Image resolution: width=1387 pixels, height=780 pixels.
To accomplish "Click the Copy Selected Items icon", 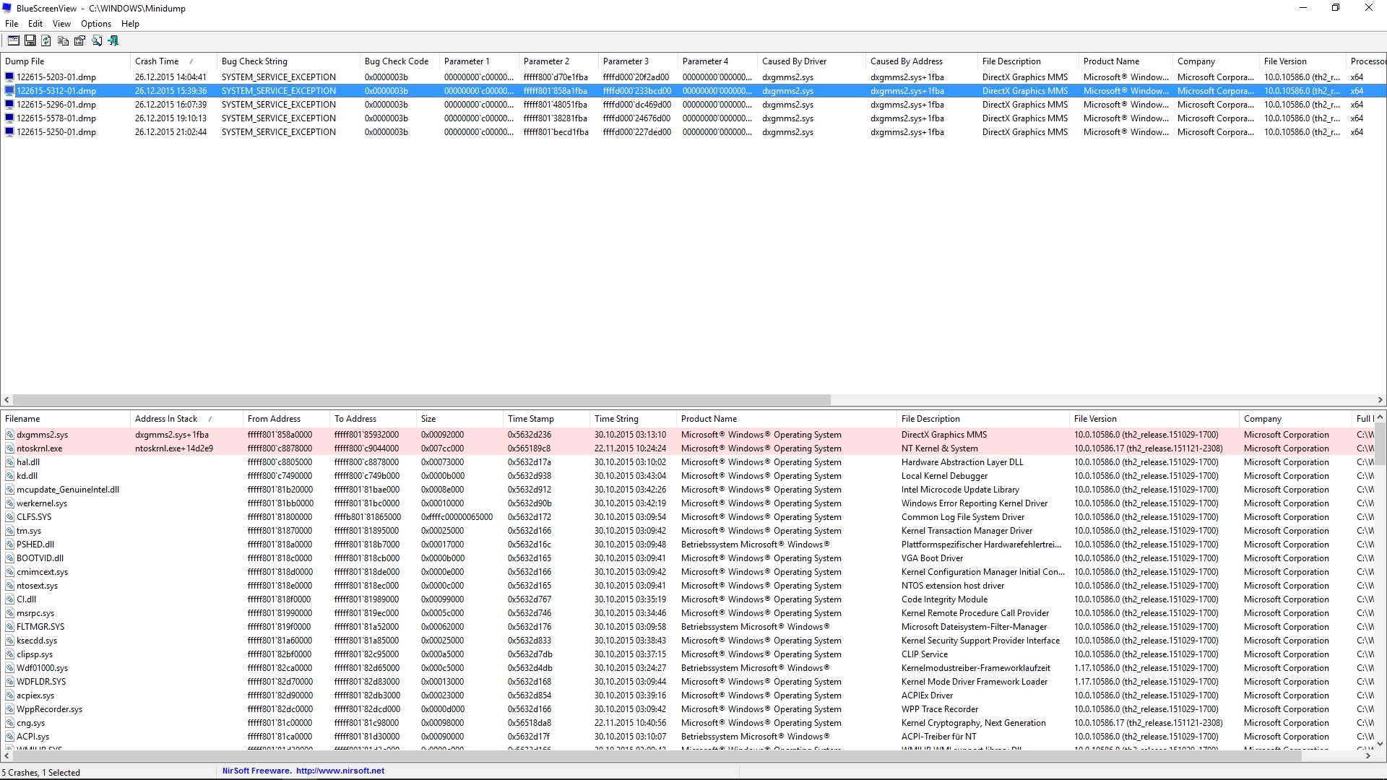I will [63, 41].
